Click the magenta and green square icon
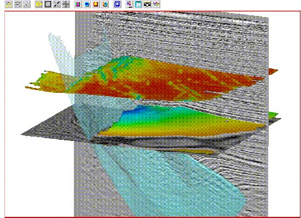Viewport: 301px width, 218px height. 78,4
